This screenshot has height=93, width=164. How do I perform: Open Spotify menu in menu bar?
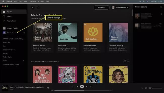[9, 1]
